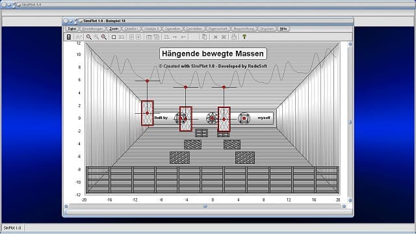Click the single X delete icon
This screenshot has width=416, height=234.
(x=216, y=37)
